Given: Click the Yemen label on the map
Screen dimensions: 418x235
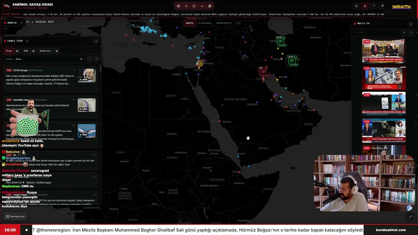Looking at the screenshot, I should pyautogui.click(x=263, y=148).
